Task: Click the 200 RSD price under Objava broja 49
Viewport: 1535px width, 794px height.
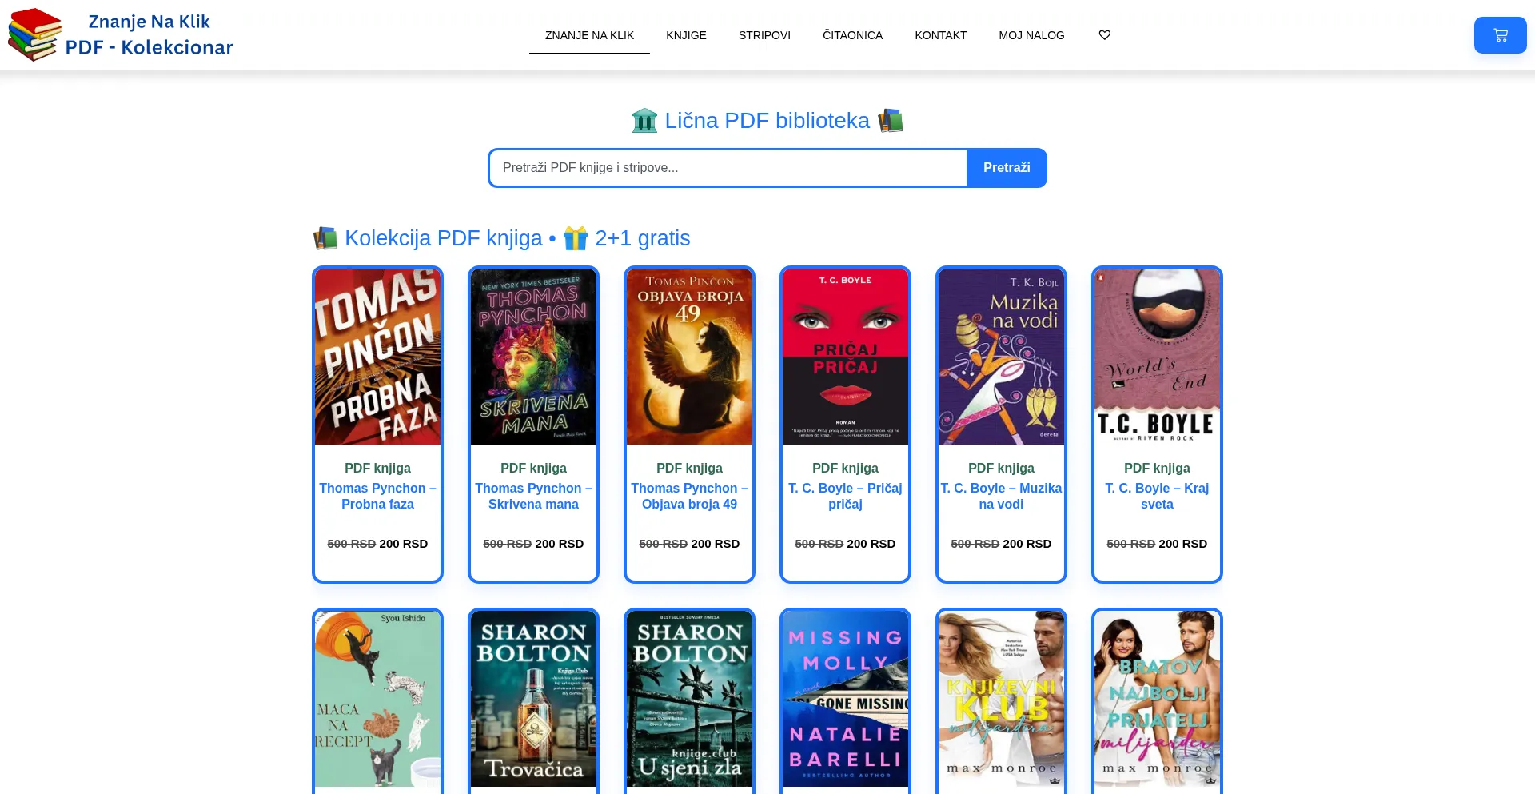Action: [x=716, y=544]
